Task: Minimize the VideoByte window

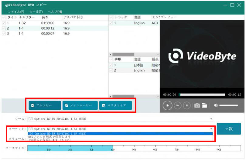Action: (225, 5)
